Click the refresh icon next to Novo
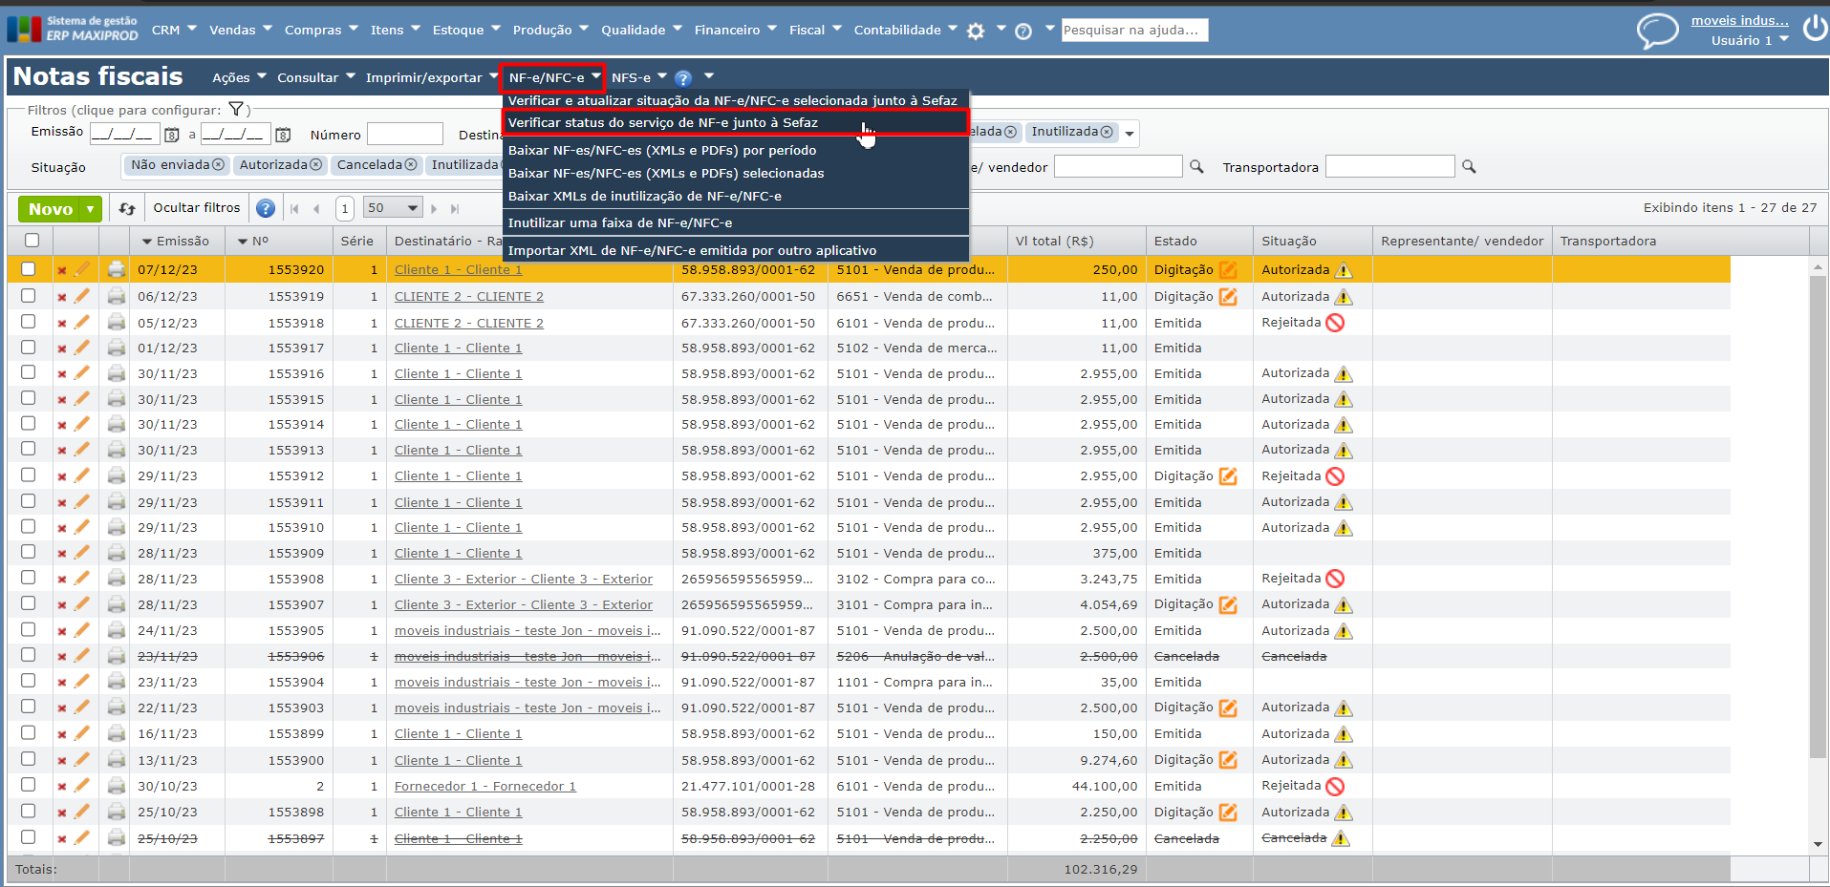Image resolution: width=1830 pixels, height=887 pixels. click(x=127, y=208)
